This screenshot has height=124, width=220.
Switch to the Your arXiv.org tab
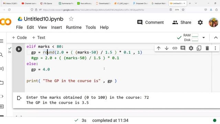[84, 3]
